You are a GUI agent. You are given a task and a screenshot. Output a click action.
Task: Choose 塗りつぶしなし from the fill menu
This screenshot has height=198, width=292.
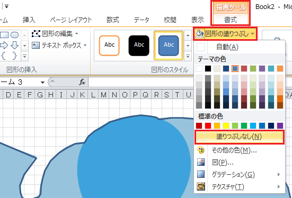[240, 137]
